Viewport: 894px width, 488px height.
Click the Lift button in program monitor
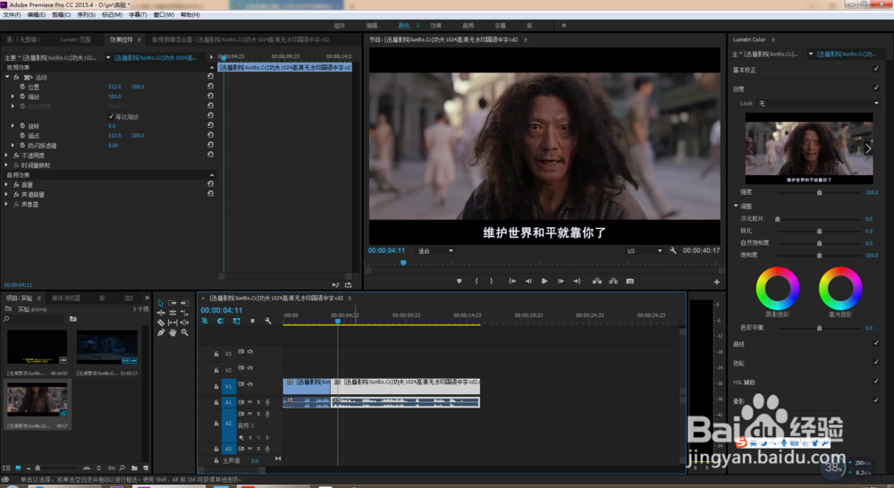(x=597, y=281)
